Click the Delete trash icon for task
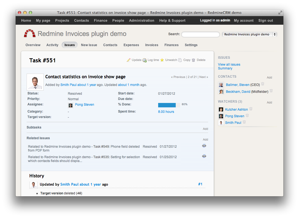Image resolution: width=299 pixels, height=218 pixels. coord(194,60)
